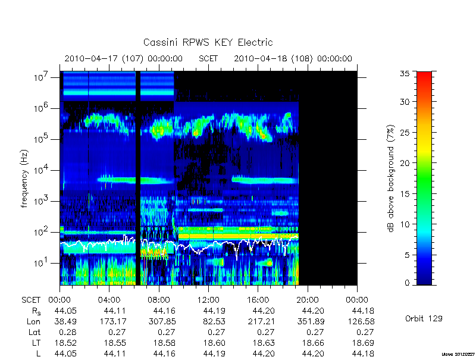
Task: Click the 'dB above background (7%)' label
Action: (391, 178)
